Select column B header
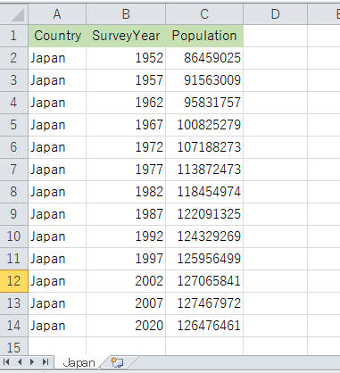340x373 pixels. pos(126,14)
